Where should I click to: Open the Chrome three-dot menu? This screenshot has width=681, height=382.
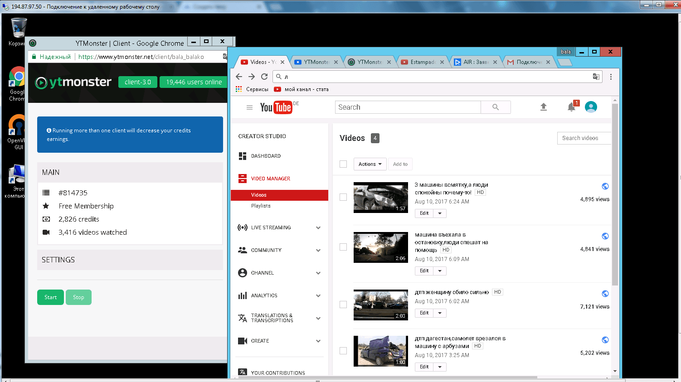click(611, 77)
